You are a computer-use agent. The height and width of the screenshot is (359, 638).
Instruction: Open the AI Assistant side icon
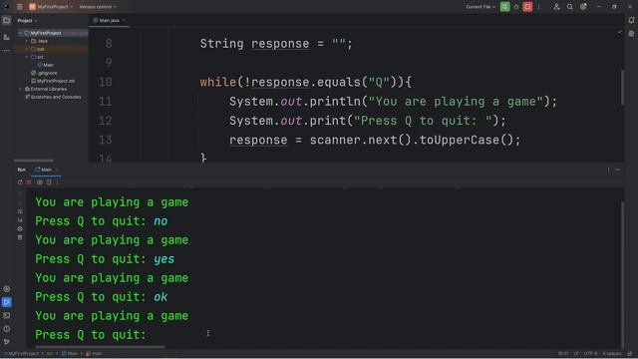(631, 34)
